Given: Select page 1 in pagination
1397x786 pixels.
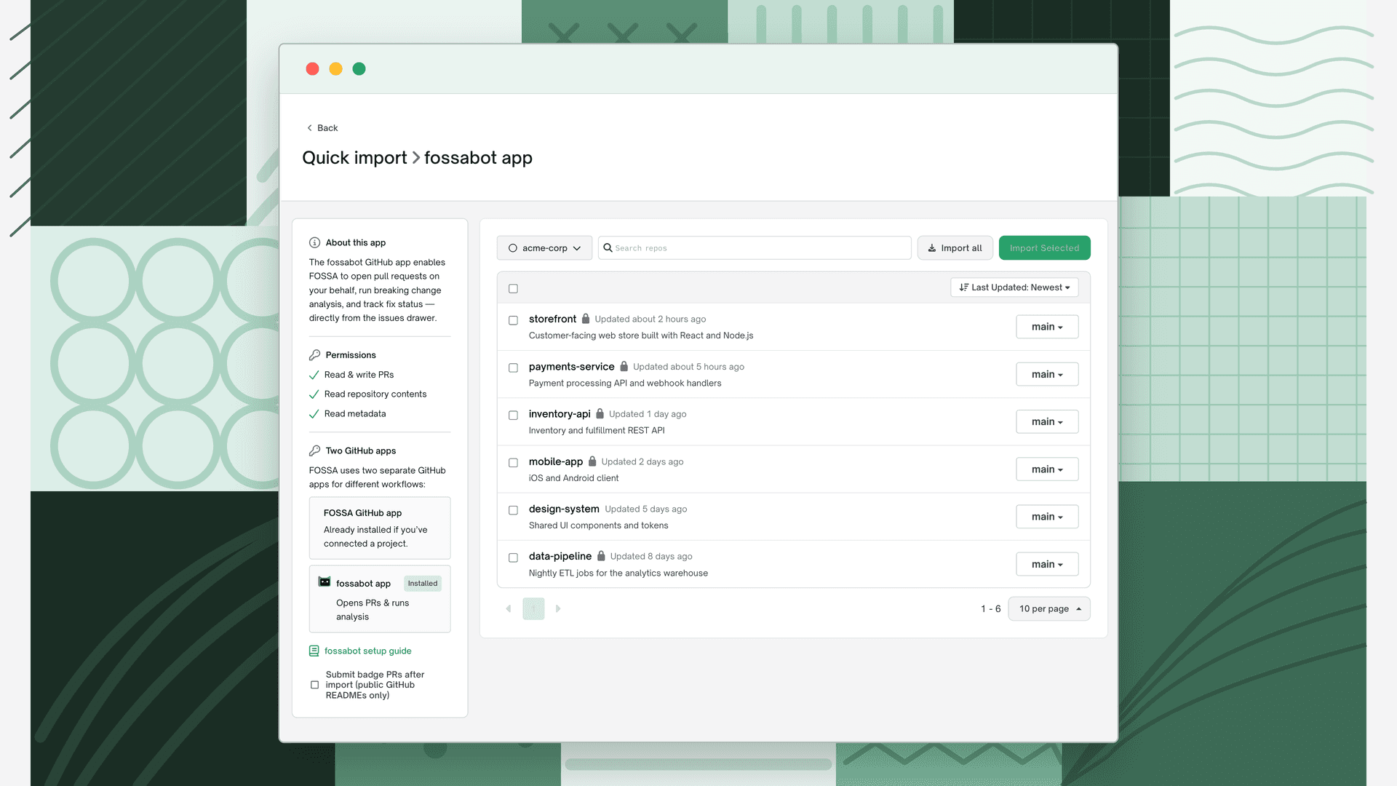Looking at the screenshot, I should click(x=533, y=608).
